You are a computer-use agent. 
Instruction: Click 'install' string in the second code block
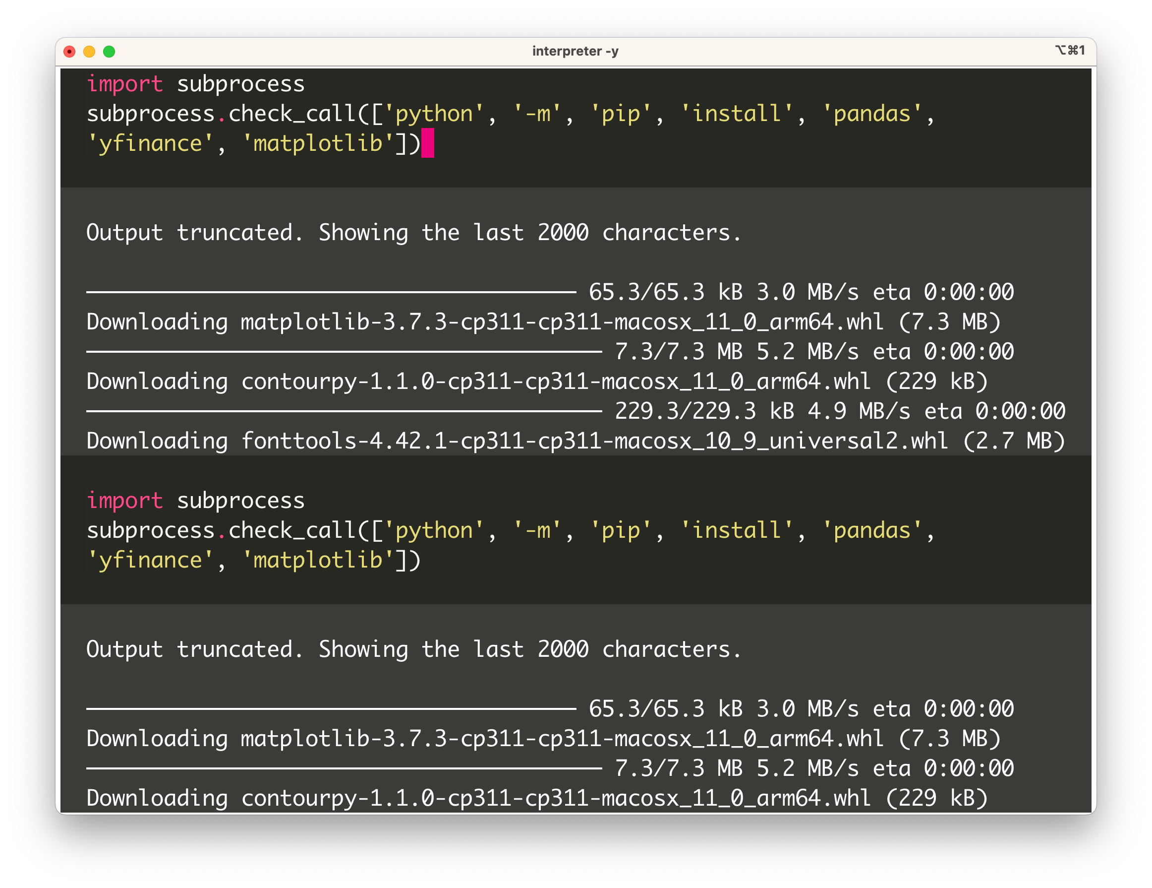pyautogui.click(x=736, y=531)
